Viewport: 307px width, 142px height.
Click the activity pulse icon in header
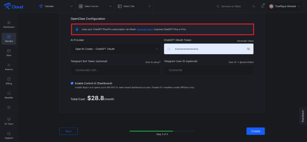[254, 6]
